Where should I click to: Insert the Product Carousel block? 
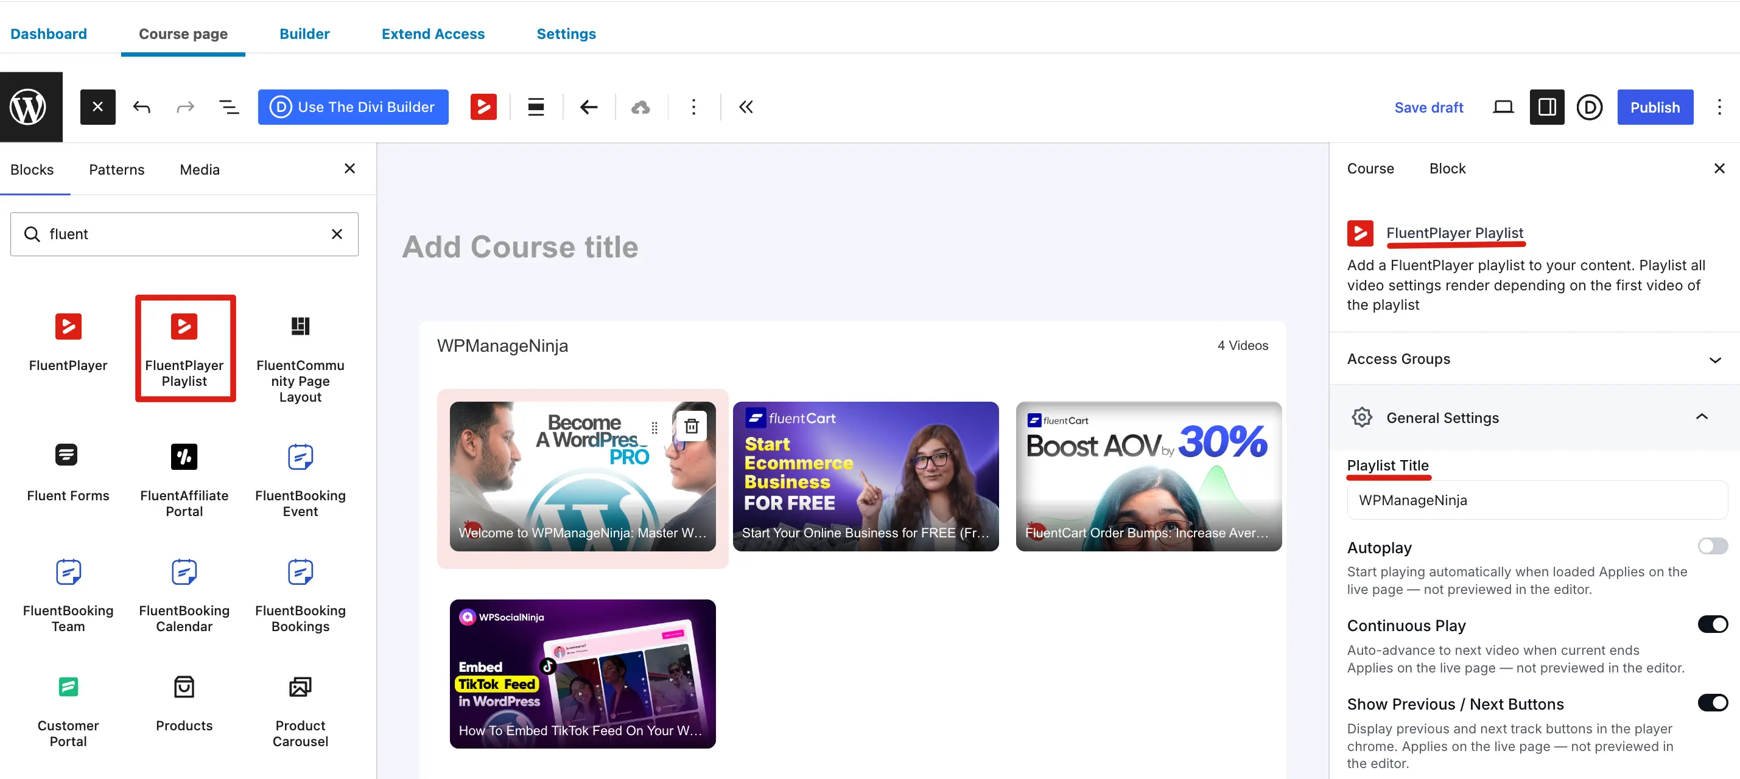301,711
